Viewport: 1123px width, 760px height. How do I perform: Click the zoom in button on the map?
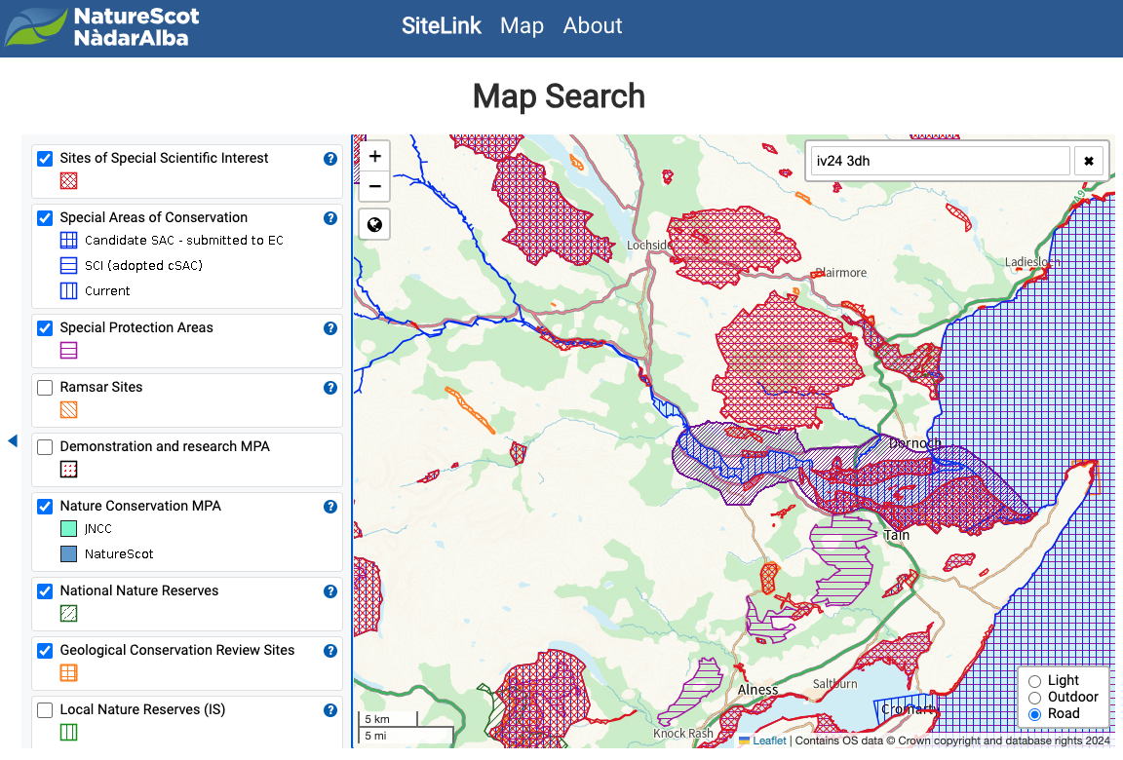tap(374, 156)
